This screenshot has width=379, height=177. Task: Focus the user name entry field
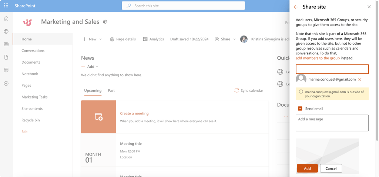tap(332, 69)
